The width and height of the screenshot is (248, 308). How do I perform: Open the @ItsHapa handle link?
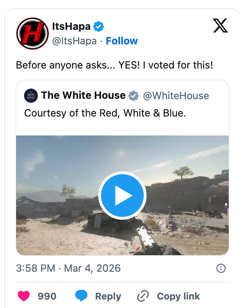point(74,41)
